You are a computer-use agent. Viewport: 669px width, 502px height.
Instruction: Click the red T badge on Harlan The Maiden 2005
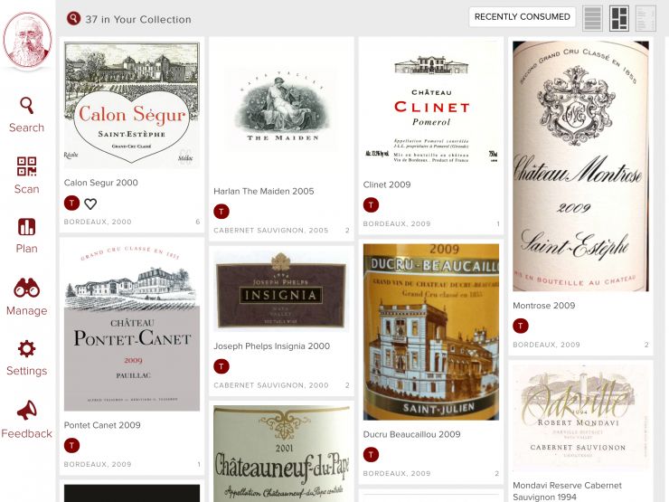coord(221,212)
